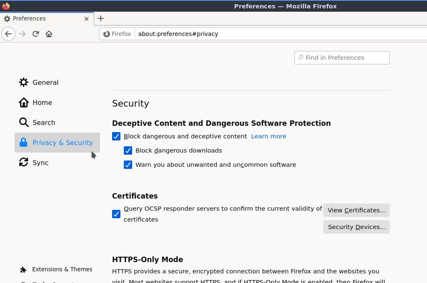
Task: Open Extensions & Themes link
Action: click(x=56, y=269)
